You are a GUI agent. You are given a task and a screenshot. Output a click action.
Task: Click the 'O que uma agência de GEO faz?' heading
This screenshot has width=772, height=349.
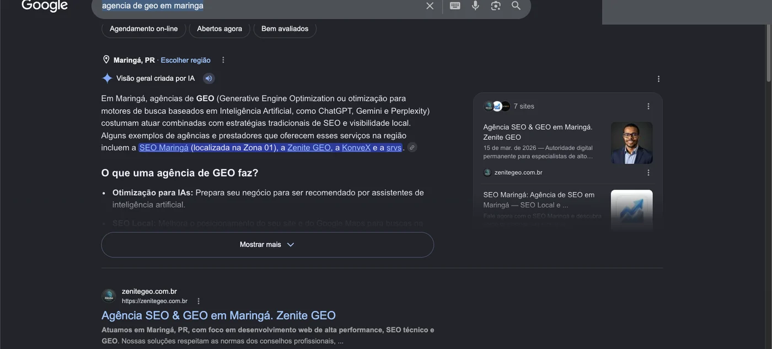click(180, 173)
